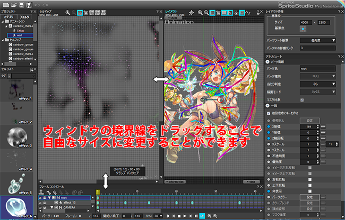
Task: Zoom in on the cell map view
Action: (68, 13)
